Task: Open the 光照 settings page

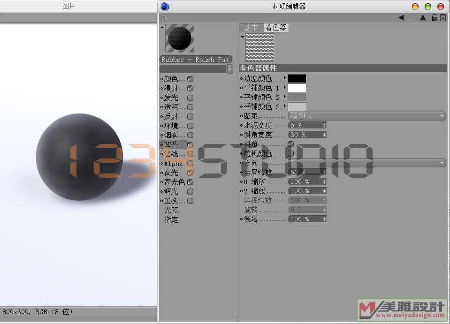Action: (x=171, y=210)
